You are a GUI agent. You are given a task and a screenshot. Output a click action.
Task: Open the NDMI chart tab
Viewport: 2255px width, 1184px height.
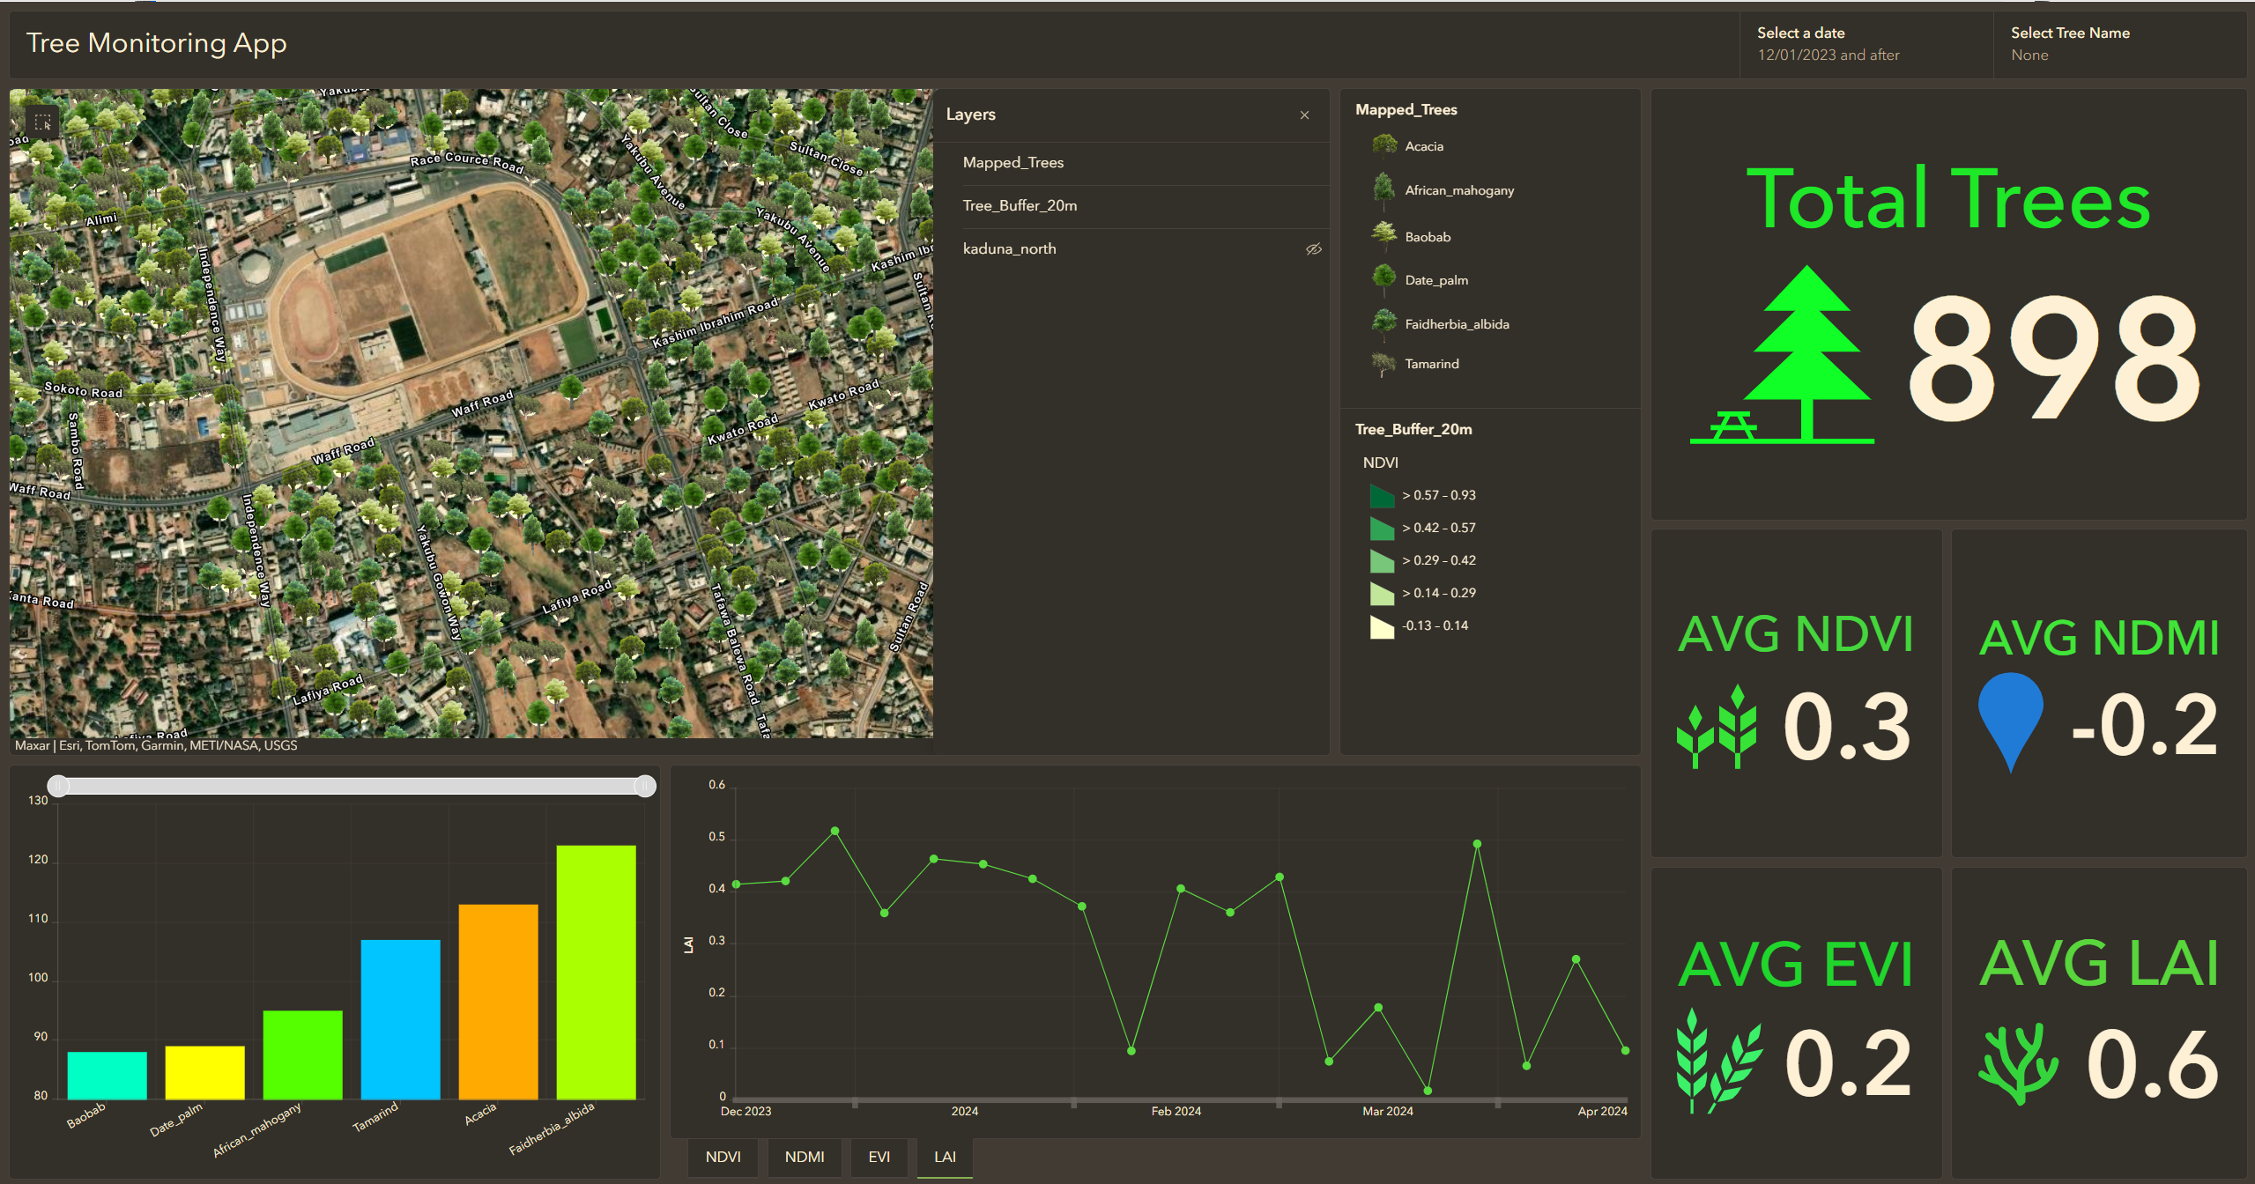click(804, 1157)
